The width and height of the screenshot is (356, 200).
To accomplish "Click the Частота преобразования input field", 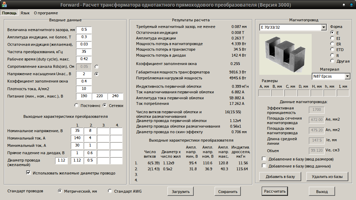I will coord(84,52).
